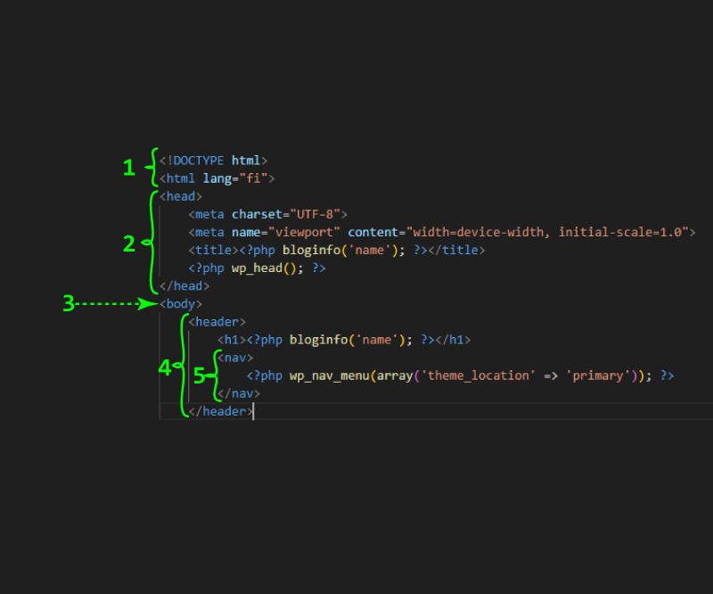The height and width of the screenshot is (594, 713).
Task: Click the green dashed arrow pointing to body
Action: 117,303
